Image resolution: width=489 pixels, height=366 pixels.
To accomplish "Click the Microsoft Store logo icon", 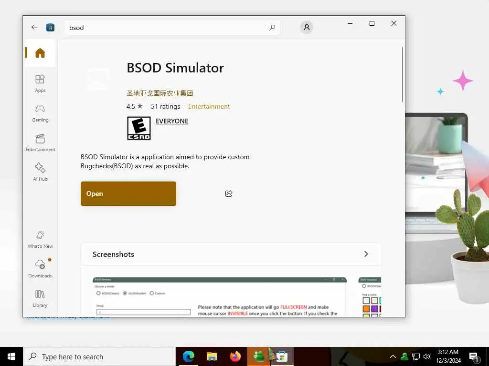I will [50, 27].
